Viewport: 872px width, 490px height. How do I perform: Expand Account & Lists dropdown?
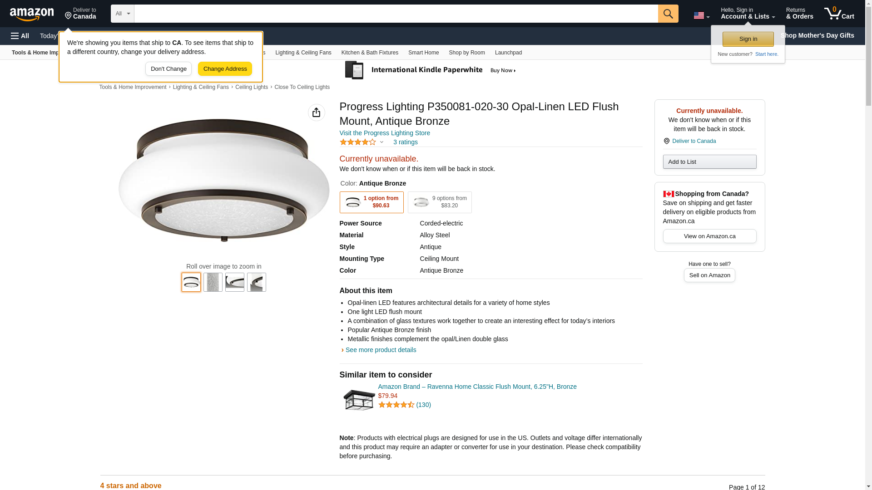pyautogui.click(x=748, y=14)
